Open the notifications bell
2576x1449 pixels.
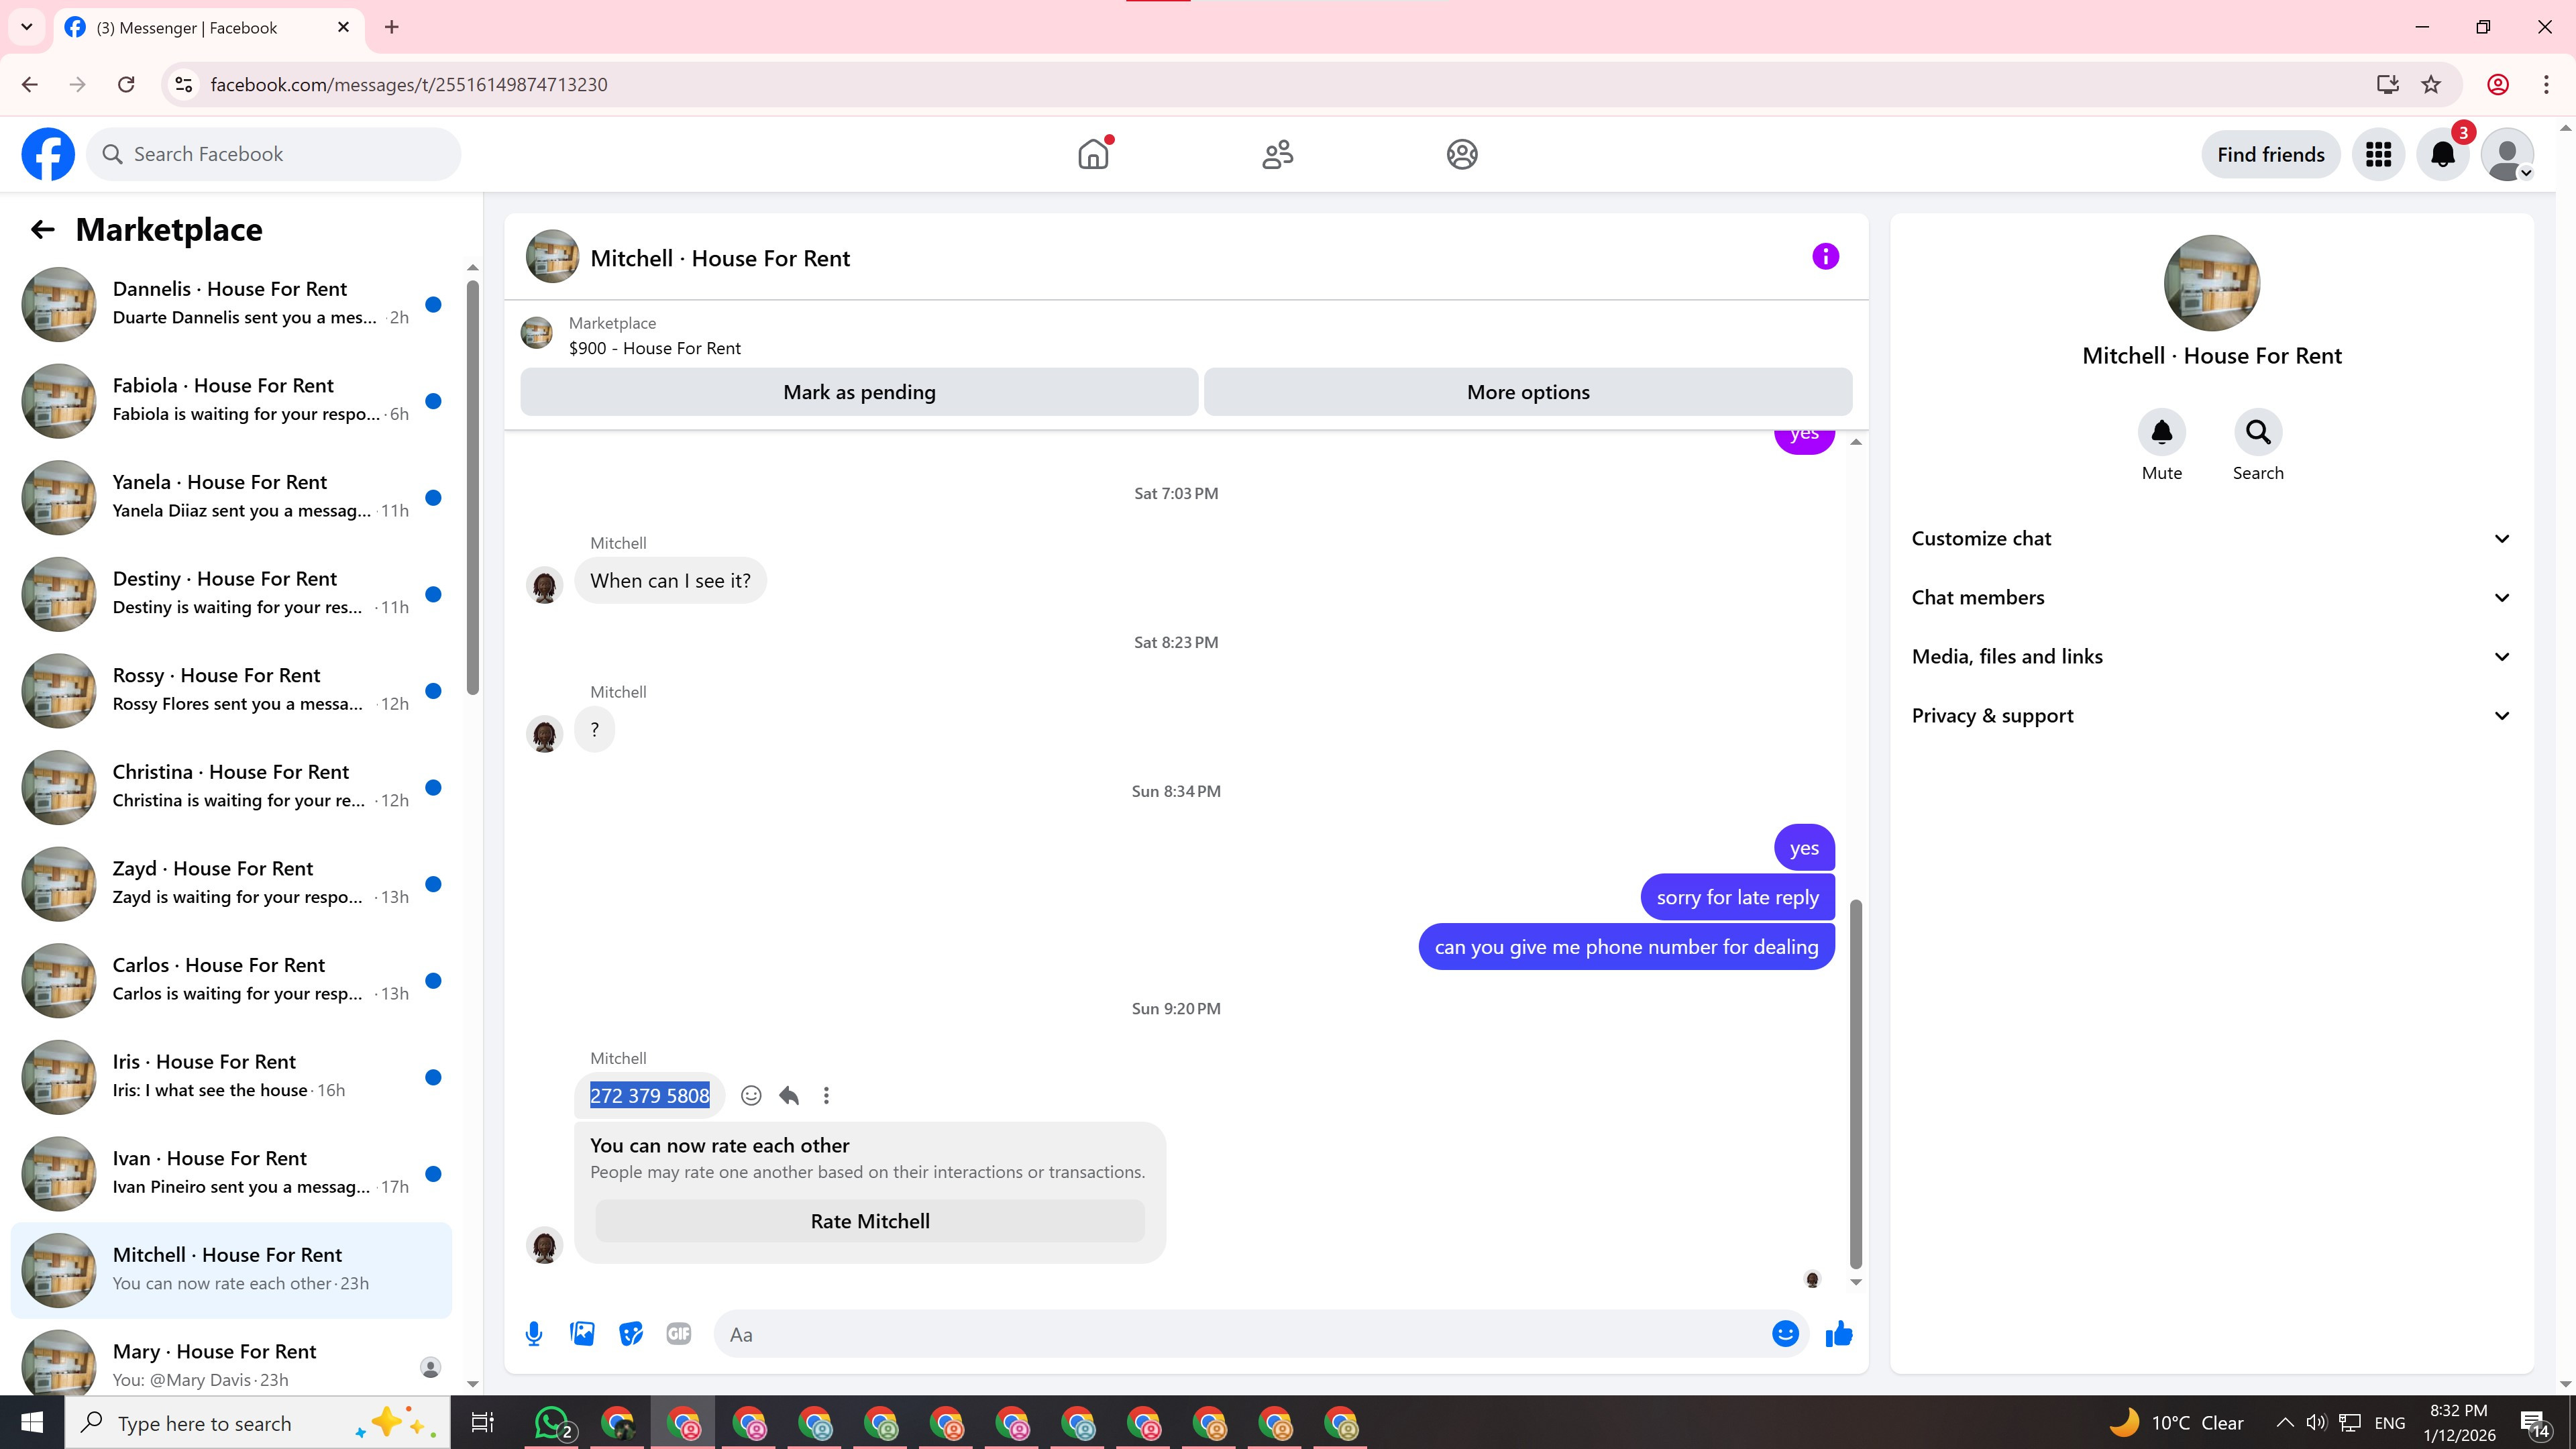(2442, 155)
